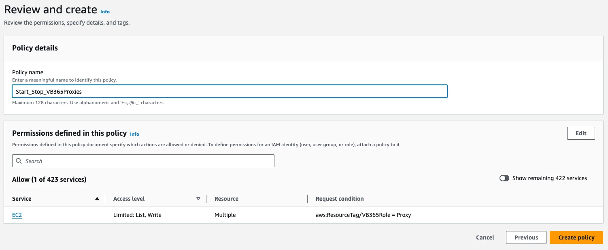Open Info link beside Review and create
Image resolution: width=608 pixels, height=250 pixels.
[105, 12]
